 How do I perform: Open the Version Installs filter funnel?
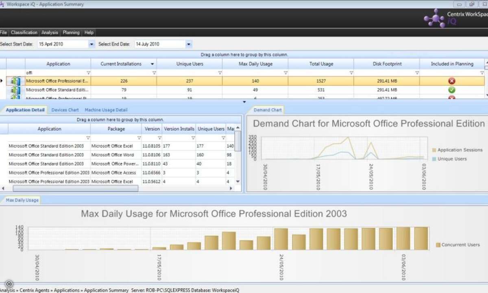(193, 138)
